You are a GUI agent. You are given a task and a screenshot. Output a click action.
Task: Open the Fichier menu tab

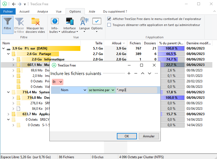pos(8,11)
